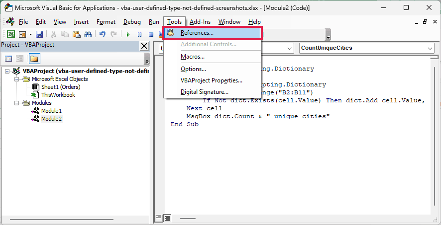Image resolution: width=441 pixels, height=225 pixels.
Task: Click the Cut scissors icon
Action: [53, 34]
